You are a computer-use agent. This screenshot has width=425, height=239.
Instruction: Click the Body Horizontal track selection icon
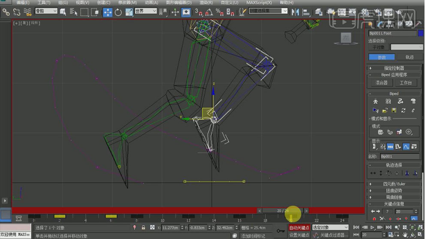tap(373, 173)
